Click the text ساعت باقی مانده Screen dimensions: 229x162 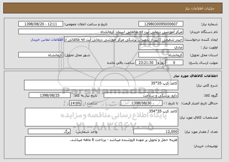click(x=121, y=63)
